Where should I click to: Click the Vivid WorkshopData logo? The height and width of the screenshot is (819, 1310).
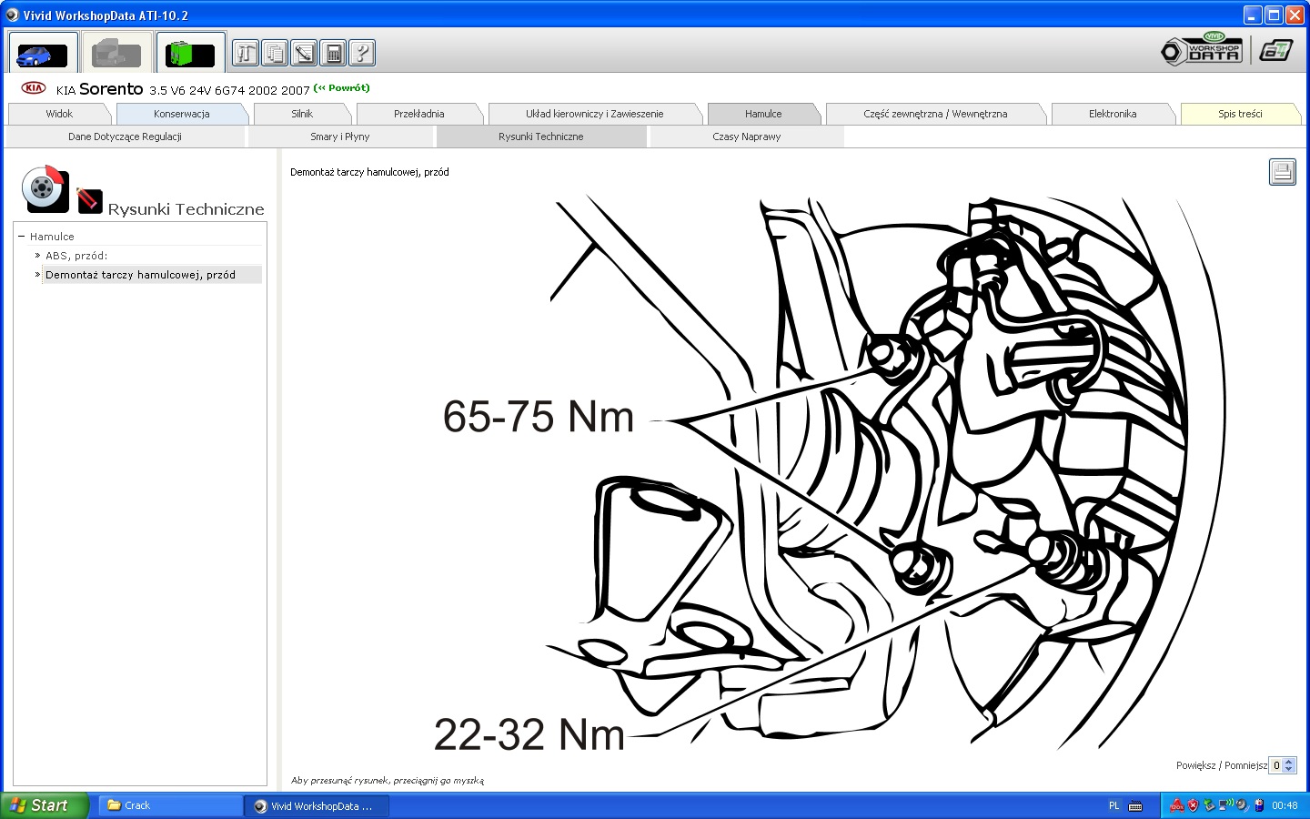click(x=1202, y=49)
